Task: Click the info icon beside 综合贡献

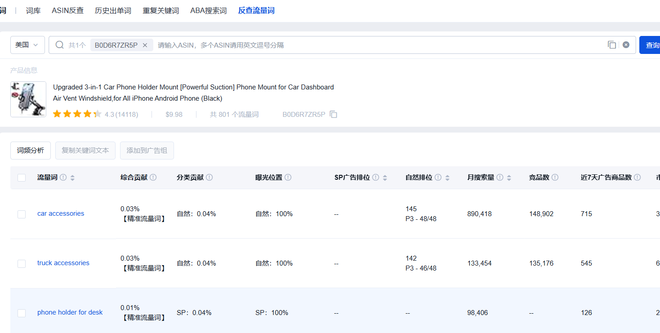Action: click(153, 178)
